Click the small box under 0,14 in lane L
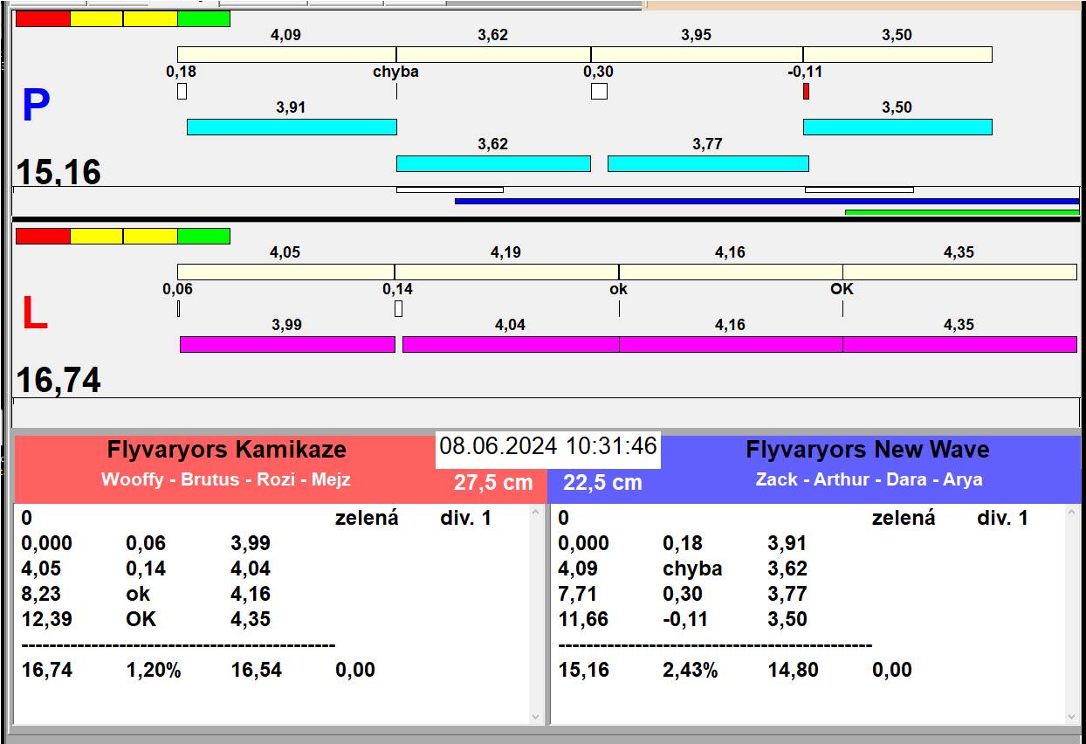Viewport: 1086px width, 744px height. point(398,308)
